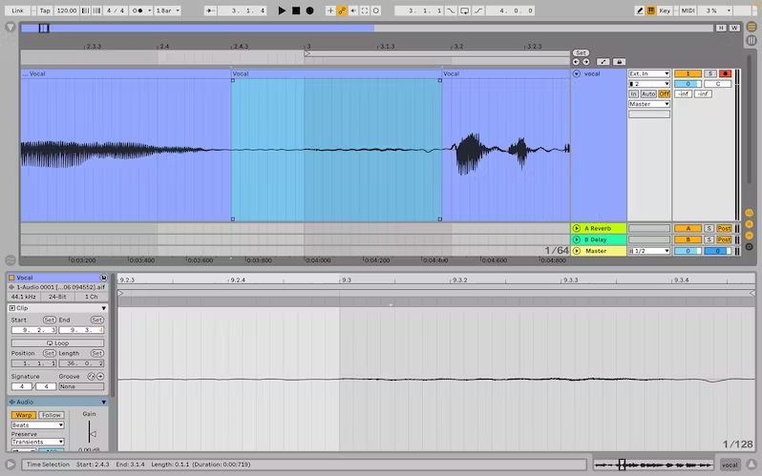Toggle the orange Automation Arm icon
Screen dimensions: 762x476
tap(342, 10)
